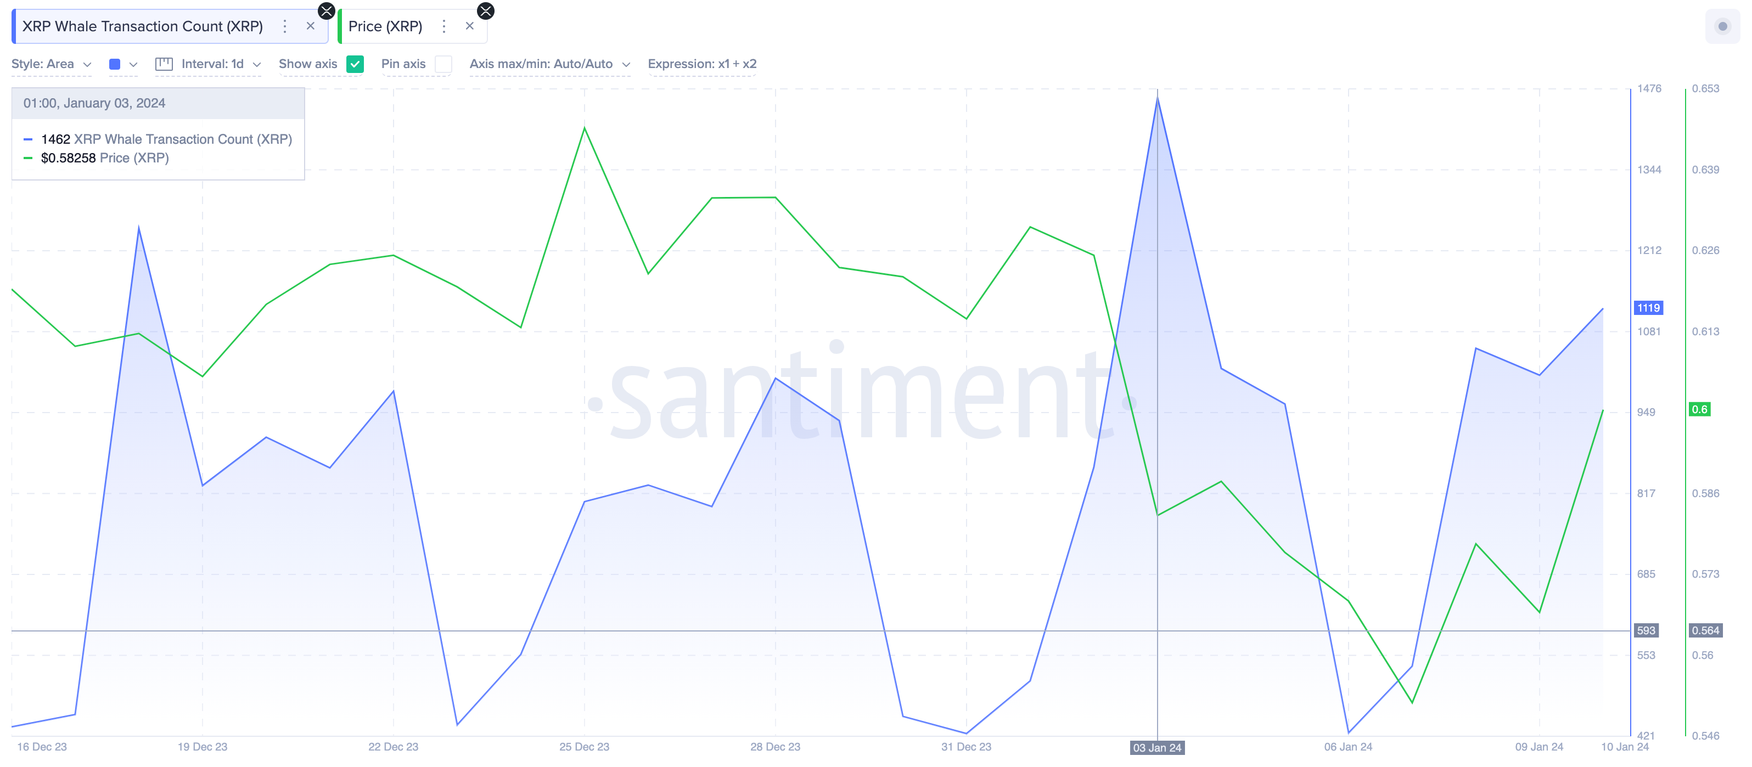Click the interval ruler icon
Viewport: 1752px width, 767px height.
click(x=164, y=64)
